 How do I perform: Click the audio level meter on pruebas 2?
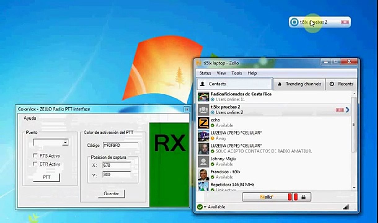pyautogui.click(x=340, y=110)
